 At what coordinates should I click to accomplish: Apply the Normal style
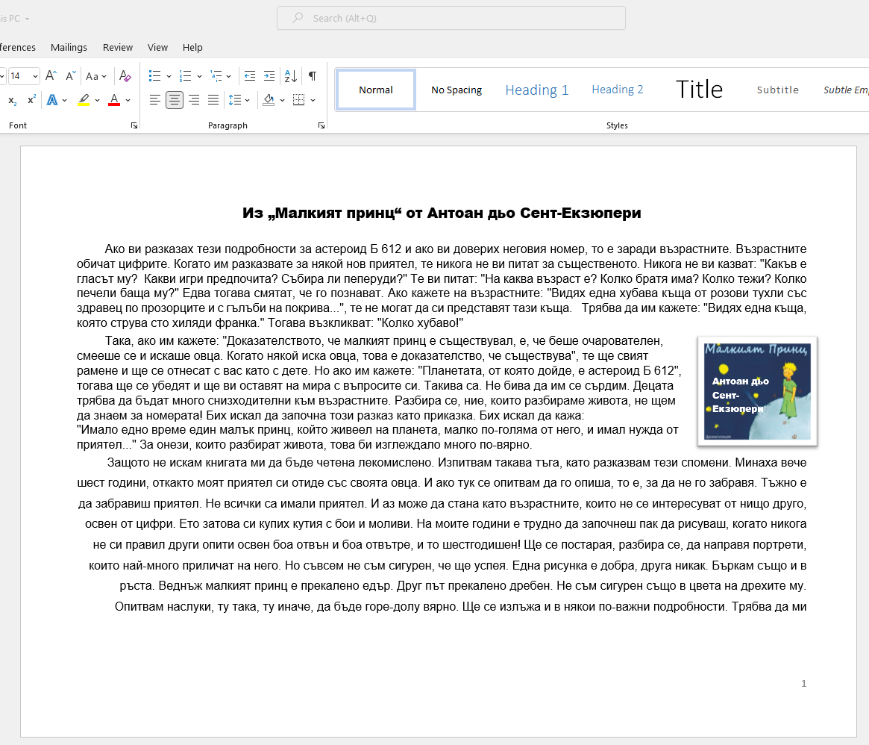(x=376, y=90)
